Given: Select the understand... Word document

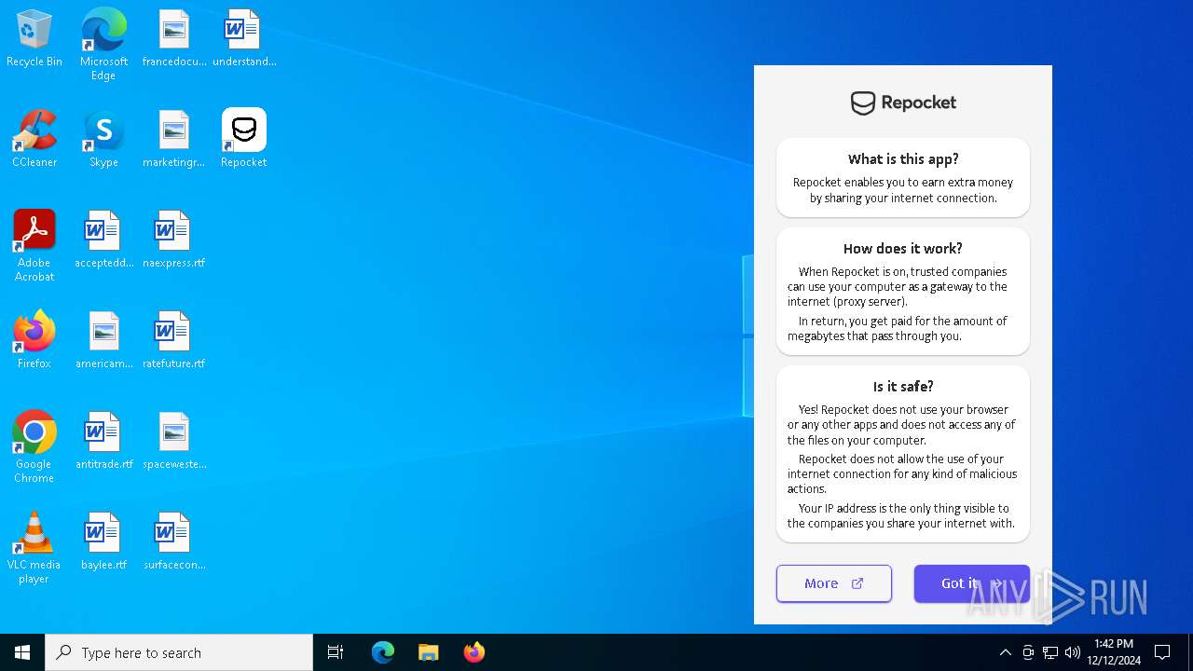Looking at the screenshot, I should 244,38.
